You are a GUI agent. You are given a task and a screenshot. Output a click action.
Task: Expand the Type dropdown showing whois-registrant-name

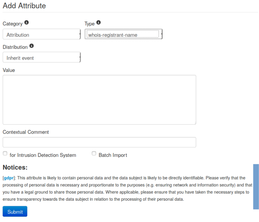pos(123,35)
